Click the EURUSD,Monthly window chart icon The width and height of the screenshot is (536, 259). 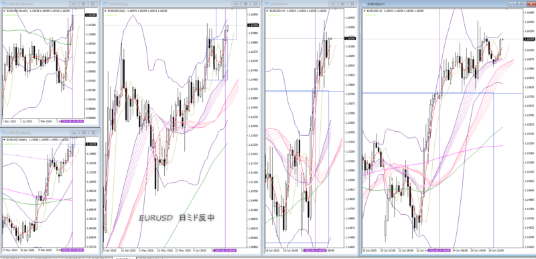pyautogui.click(x=4, y=4)
